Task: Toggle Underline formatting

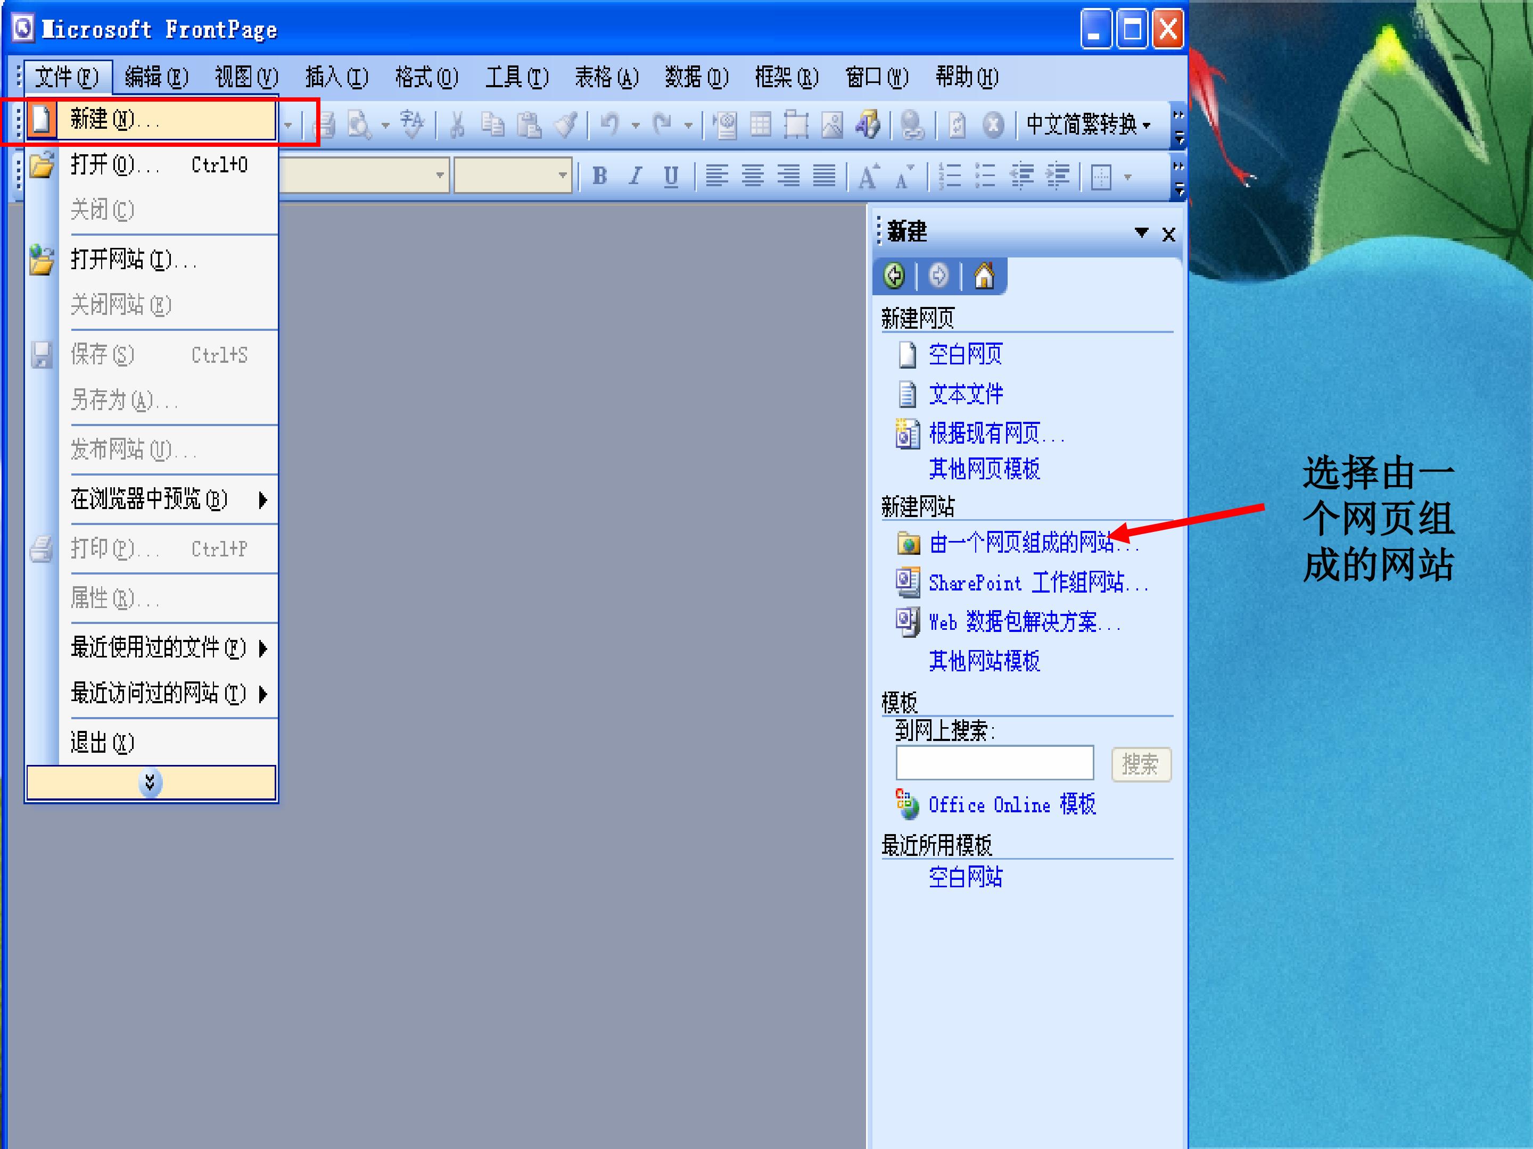Action: (x=671, y=177)
